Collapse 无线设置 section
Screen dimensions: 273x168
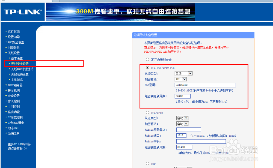[14, 53]
